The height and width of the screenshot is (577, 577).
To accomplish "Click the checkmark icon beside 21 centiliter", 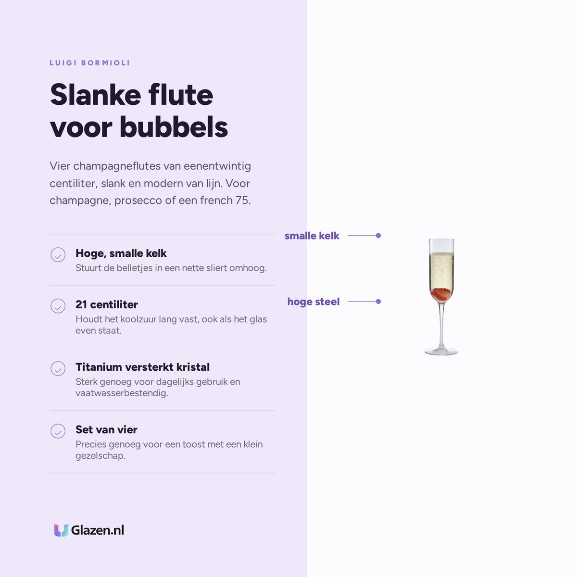I will 58,306.
